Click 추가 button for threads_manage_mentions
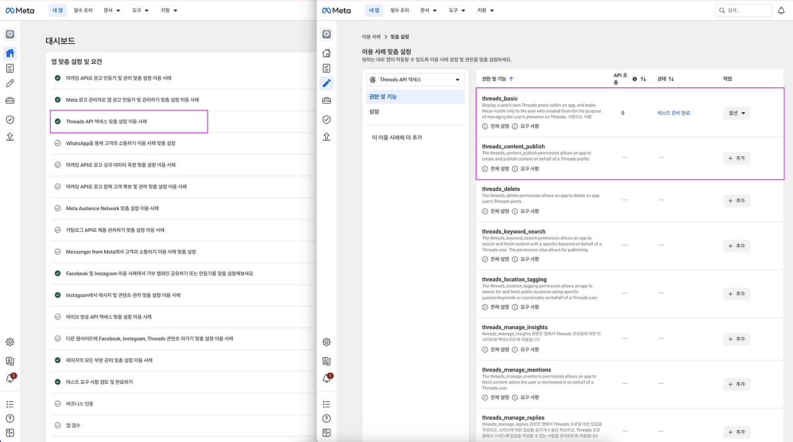 click(737, 384)
